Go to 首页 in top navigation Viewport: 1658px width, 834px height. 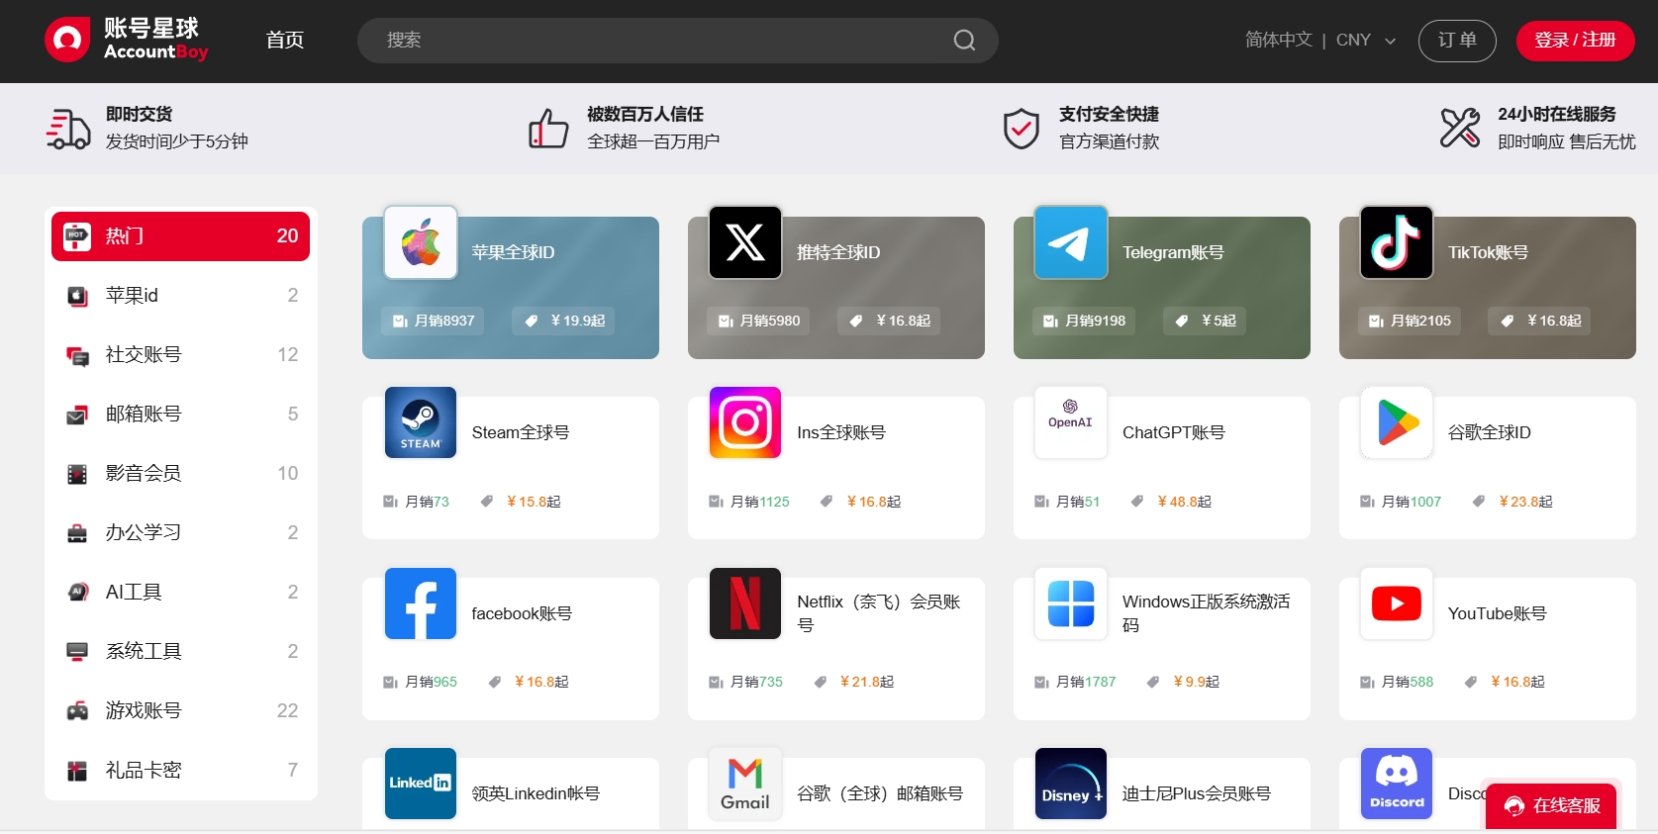click(x=285, y=40)
